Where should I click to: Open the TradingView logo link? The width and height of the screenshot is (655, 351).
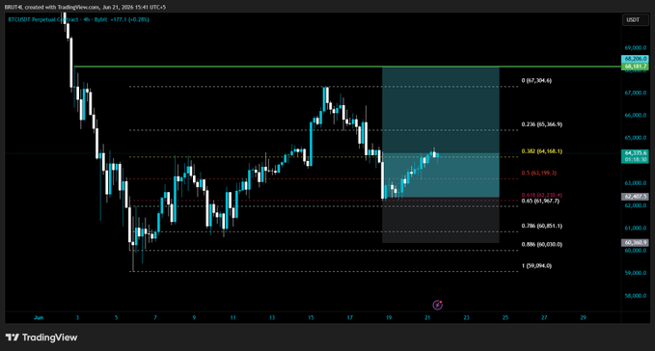click(x=41, y=337)
